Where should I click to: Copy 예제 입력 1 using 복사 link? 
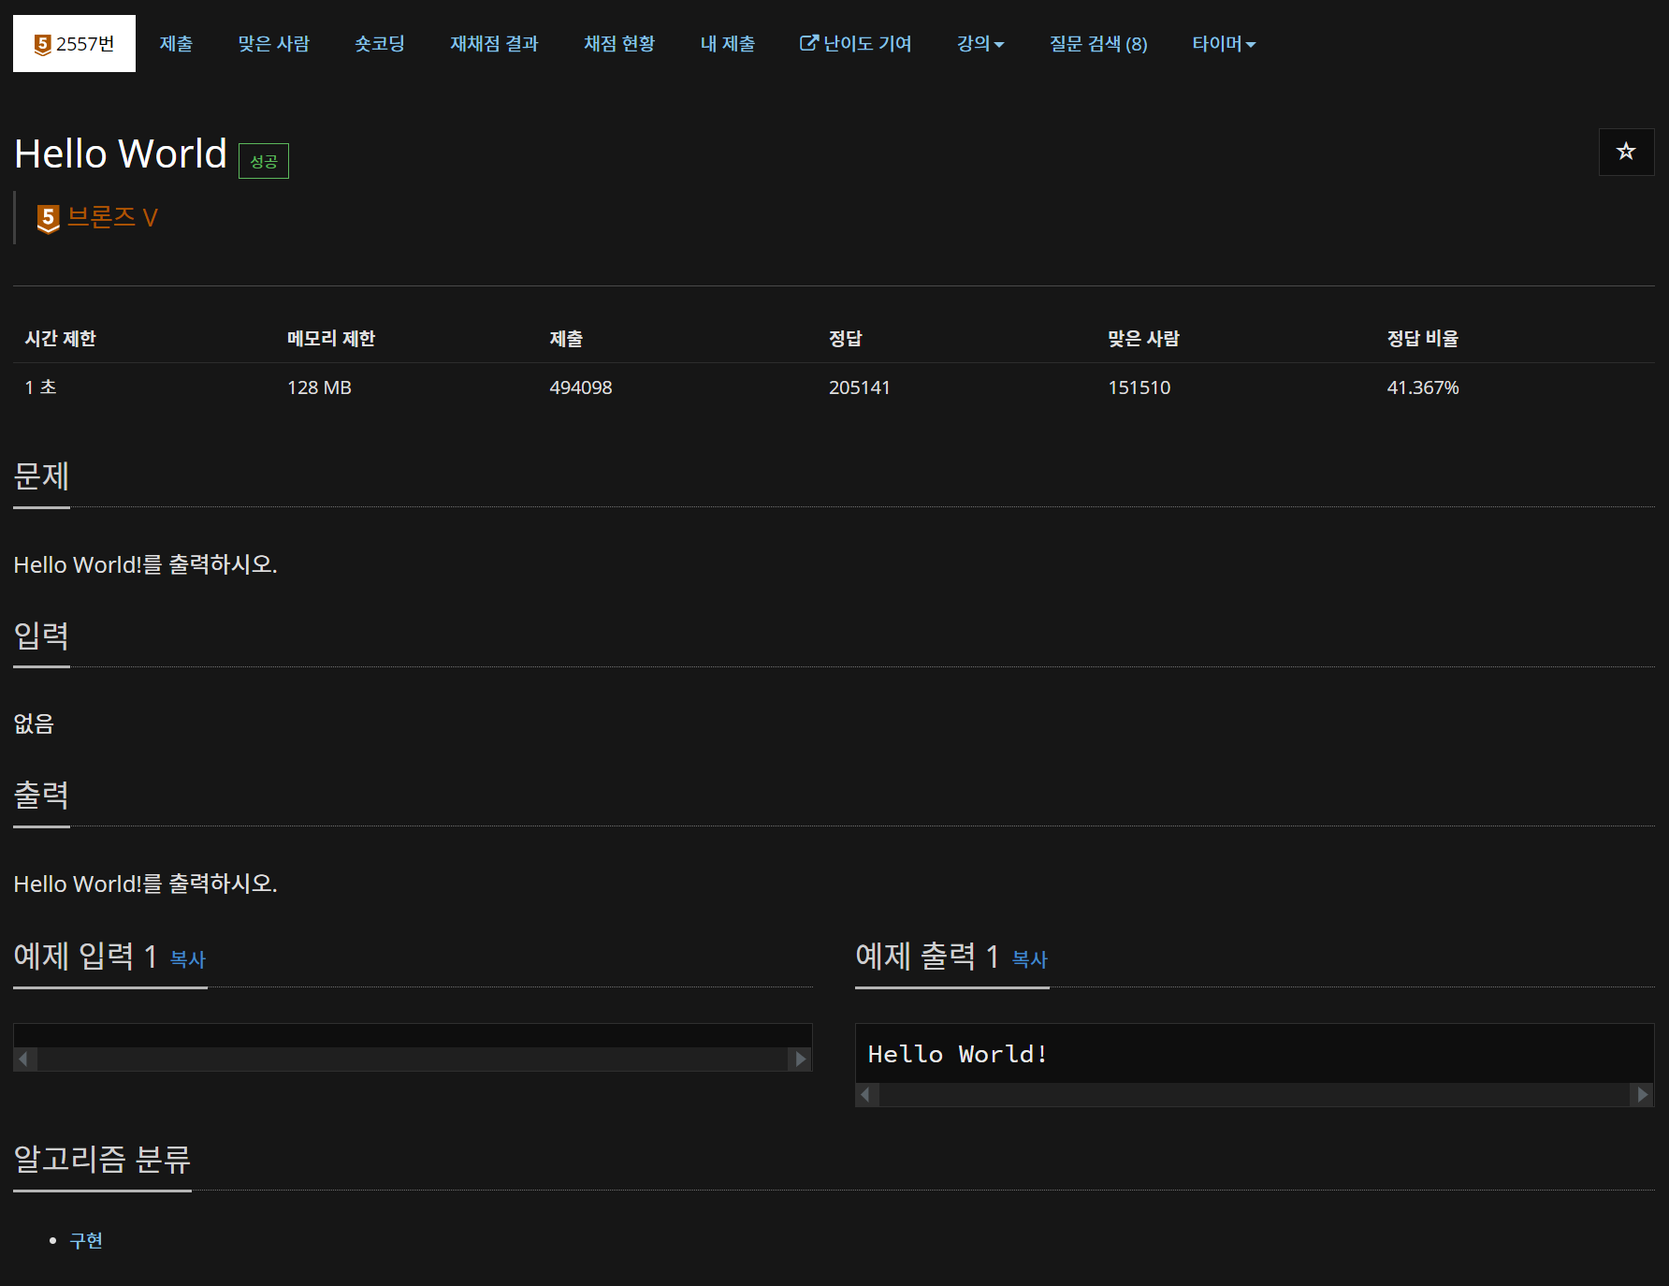[187, 960]
